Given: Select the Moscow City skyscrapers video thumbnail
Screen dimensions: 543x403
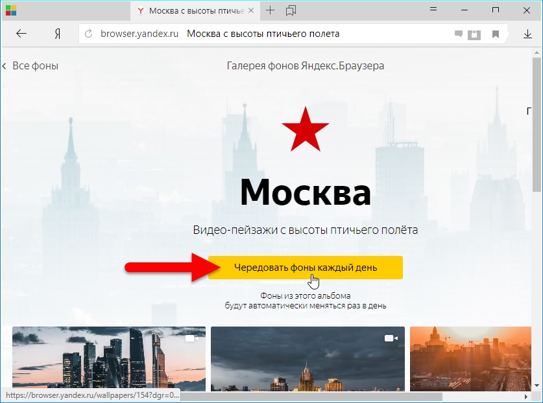Looking at the screenshot, I should coord(109,359).
